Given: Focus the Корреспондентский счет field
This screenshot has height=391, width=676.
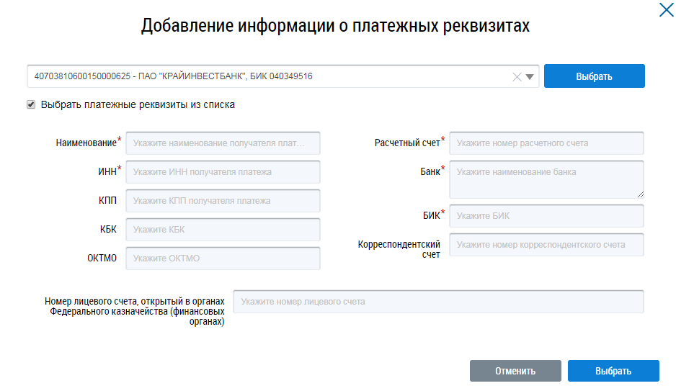Looking at the screenshot, I should click(546, 245).
